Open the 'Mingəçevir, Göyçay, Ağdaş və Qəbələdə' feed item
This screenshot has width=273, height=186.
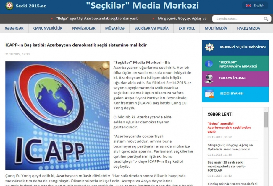coord(230,147)
